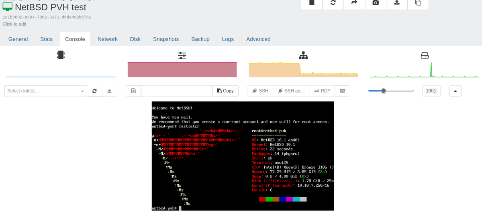The width and height of the screenshot is (482, 218).
Task: Open the Advanced tab
Action: click(x=258, y=39)
